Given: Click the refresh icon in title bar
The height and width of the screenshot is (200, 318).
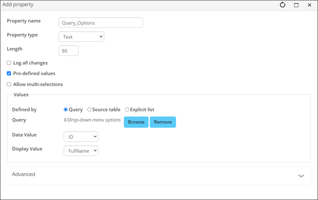Looking at the screenshot, I should tap(283, 5).
